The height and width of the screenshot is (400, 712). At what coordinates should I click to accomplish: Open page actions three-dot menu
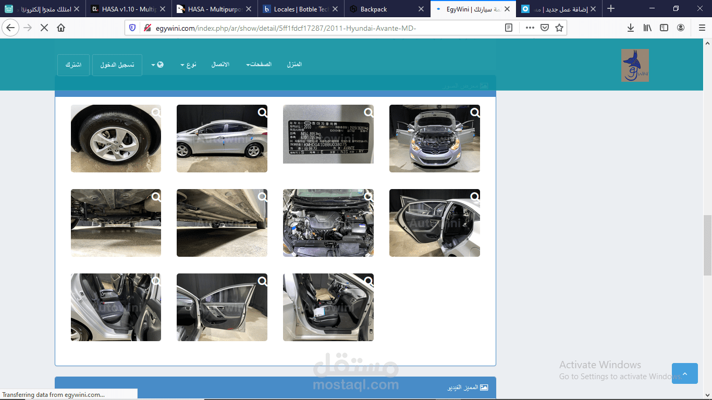(x=530, y=28)
